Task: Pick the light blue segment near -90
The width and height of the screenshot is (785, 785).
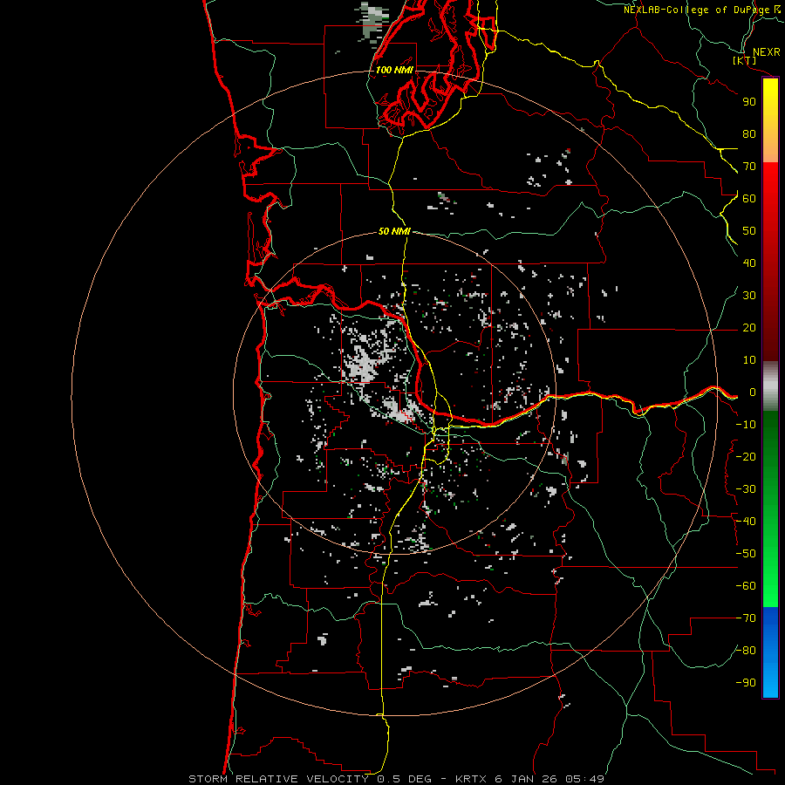Action: (770, 681)
